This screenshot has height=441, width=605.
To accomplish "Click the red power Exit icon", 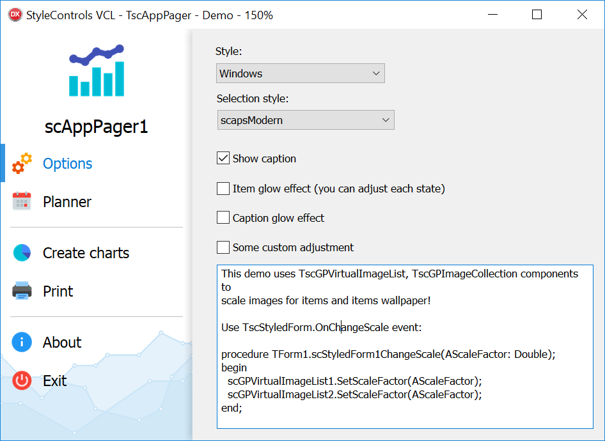I will pos(22,380).
